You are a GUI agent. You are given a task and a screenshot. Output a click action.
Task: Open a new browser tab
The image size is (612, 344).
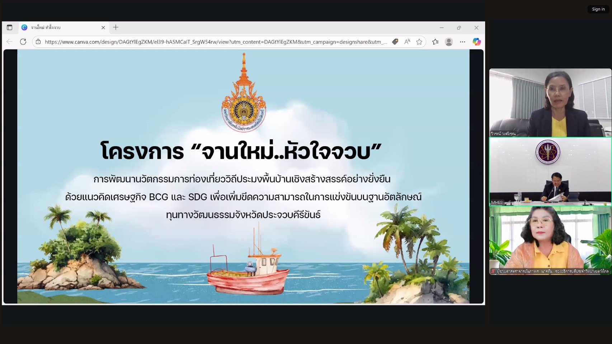116,27
